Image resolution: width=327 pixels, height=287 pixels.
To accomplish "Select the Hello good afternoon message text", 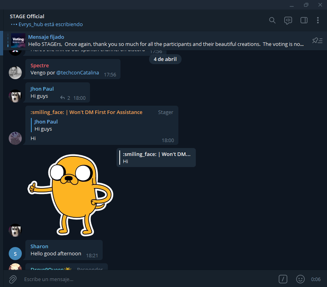I will [56, 254].
